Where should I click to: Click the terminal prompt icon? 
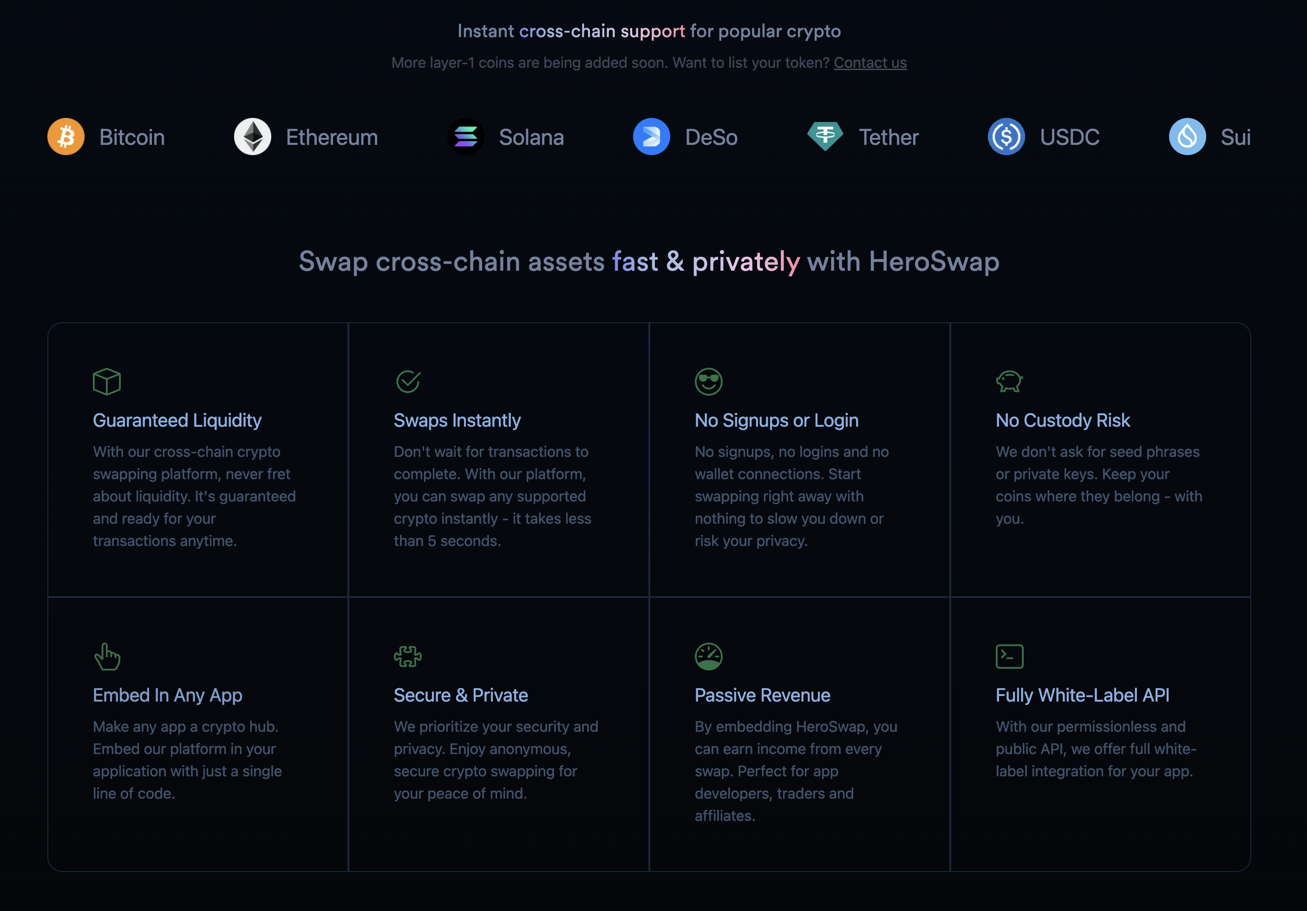[1010, 657]
